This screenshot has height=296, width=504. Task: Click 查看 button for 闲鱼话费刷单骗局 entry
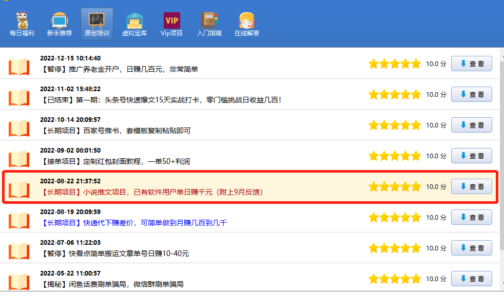point(472,279)
